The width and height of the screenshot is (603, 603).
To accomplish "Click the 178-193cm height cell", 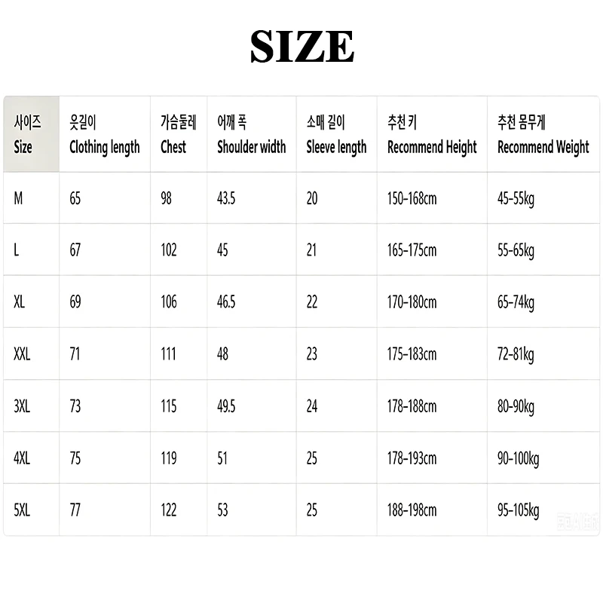I will point(412,458).
